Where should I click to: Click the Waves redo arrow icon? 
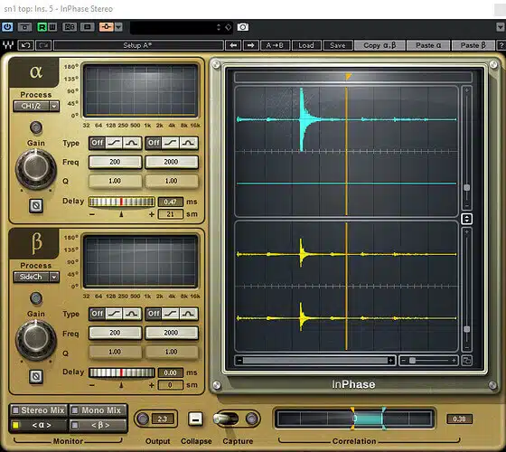point(43,45)
